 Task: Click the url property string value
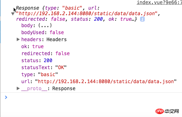click(x=106, y=81)
